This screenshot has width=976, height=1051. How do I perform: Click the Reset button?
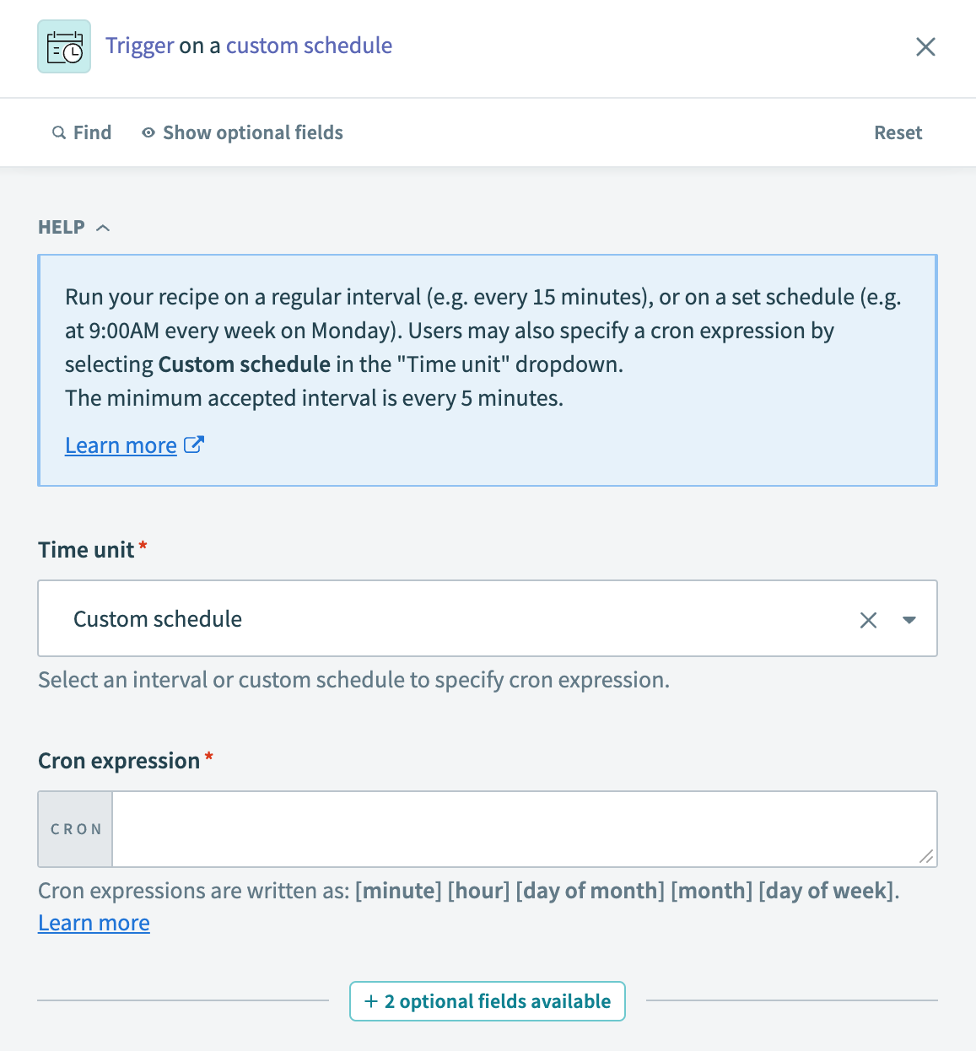tap(898, 133)
